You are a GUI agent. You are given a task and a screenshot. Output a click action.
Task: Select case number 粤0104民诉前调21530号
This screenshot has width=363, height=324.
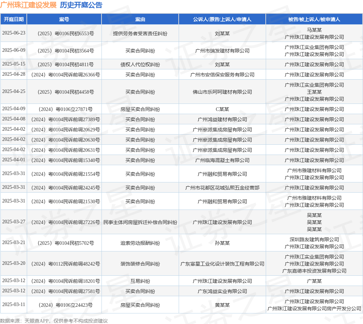[x=66, y=202]
